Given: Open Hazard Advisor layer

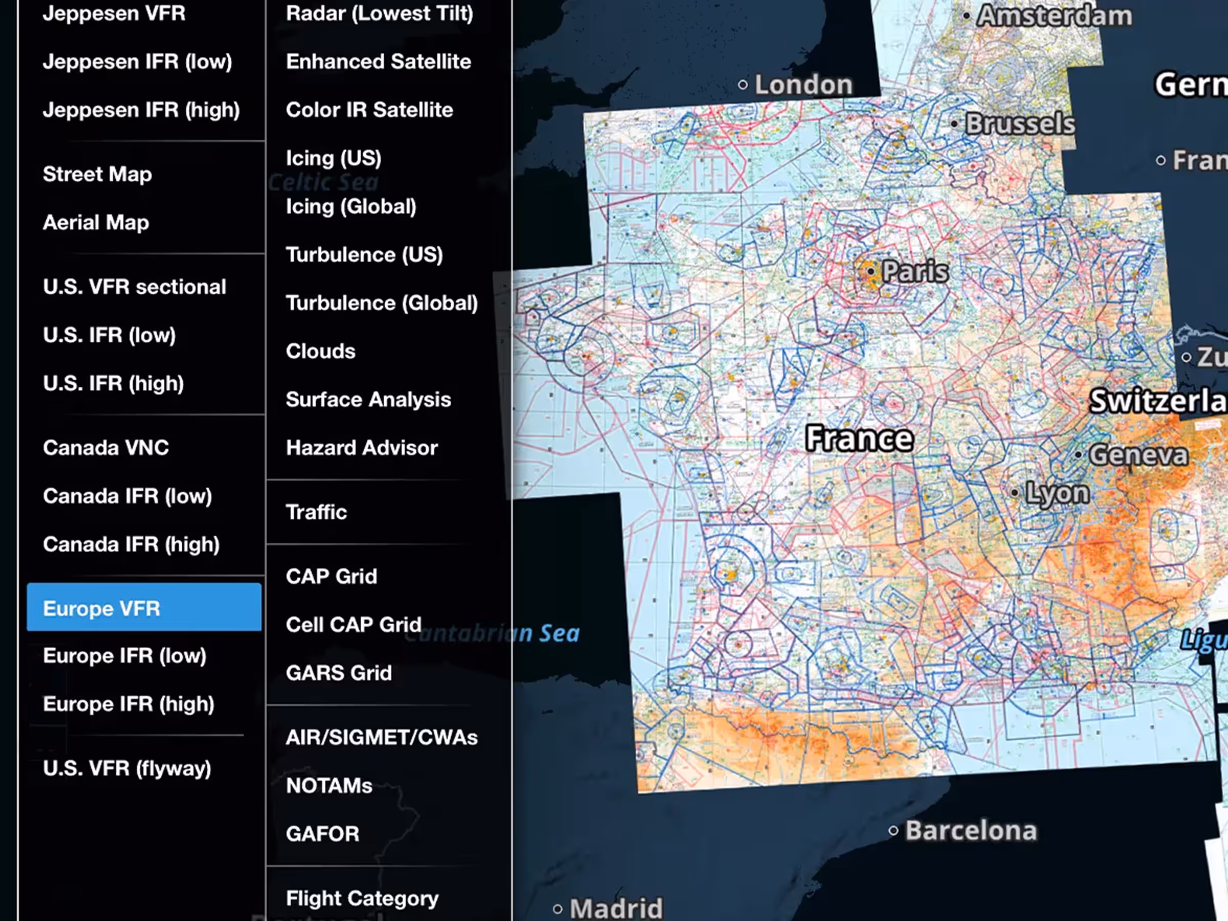Looking at the screenshot, I should [361, 448].
